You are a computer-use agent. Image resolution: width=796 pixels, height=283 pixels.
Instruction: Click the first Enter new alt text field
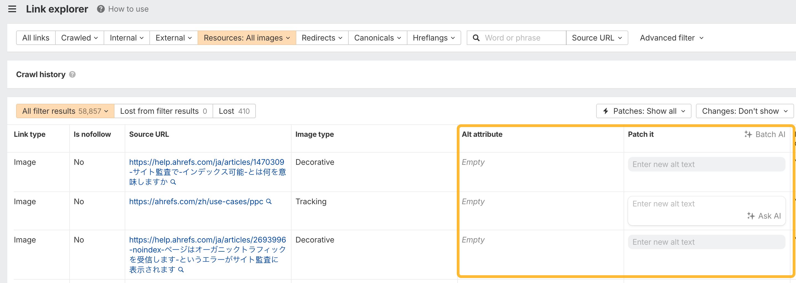click(707, 164)
